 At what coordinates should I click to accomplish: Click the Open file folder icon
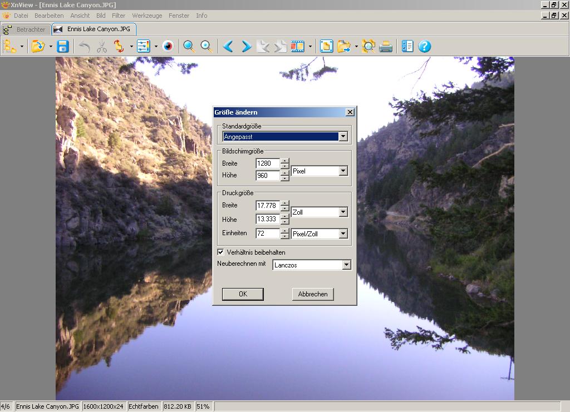38,46
